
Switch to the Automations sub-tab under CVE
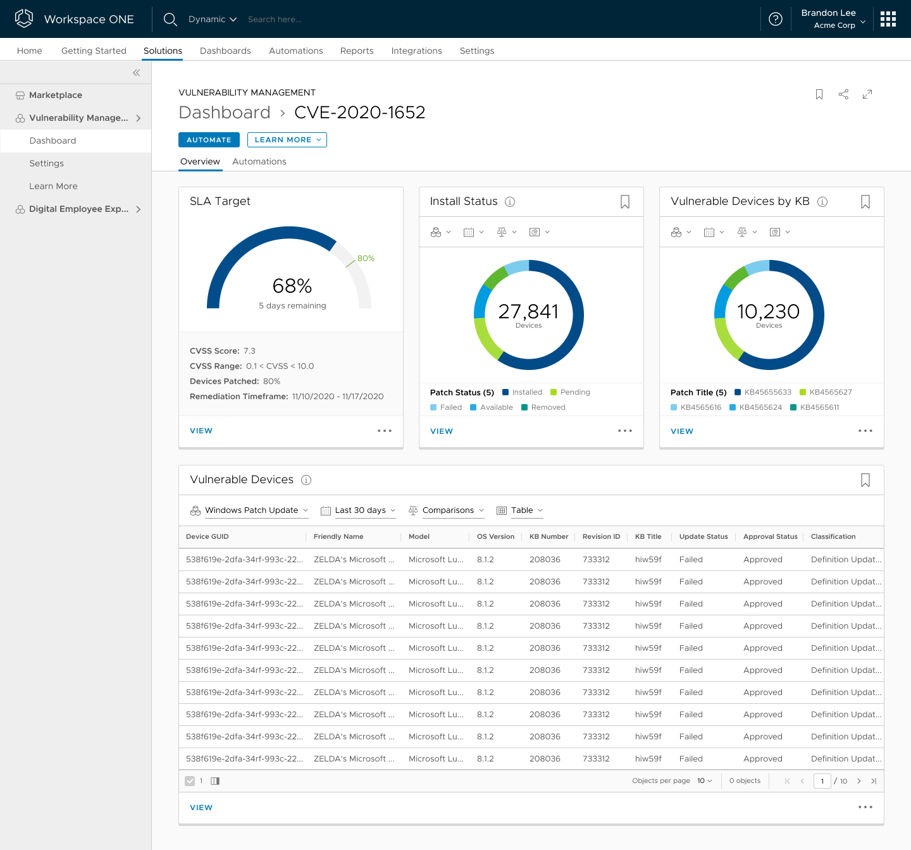(259, 162)
